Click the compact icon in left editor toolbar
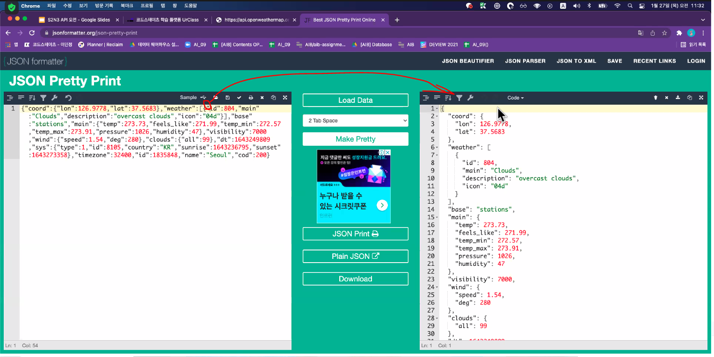Viewport: 714px width, 357px height. (21, 98)
